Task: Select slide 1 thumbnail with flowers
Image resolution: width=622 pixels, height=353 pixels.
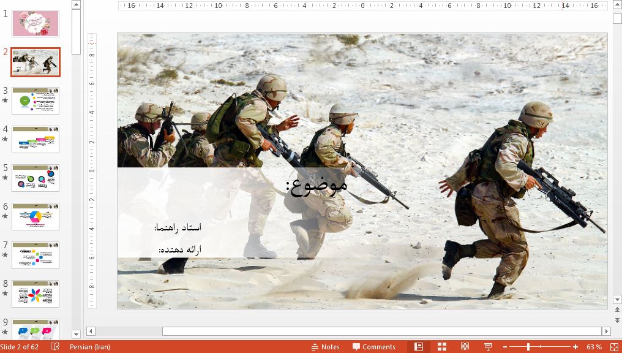Action: (36, 23)
